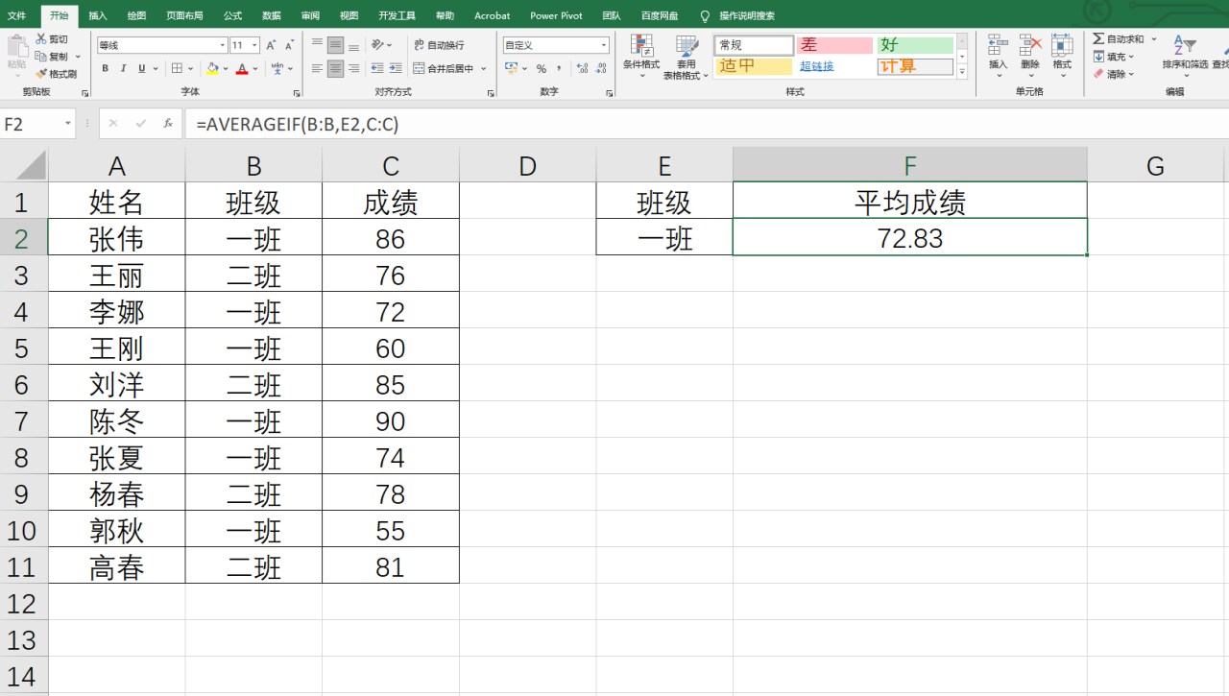
Task: Click the decrease indent icon
Action: coord(377,68)
